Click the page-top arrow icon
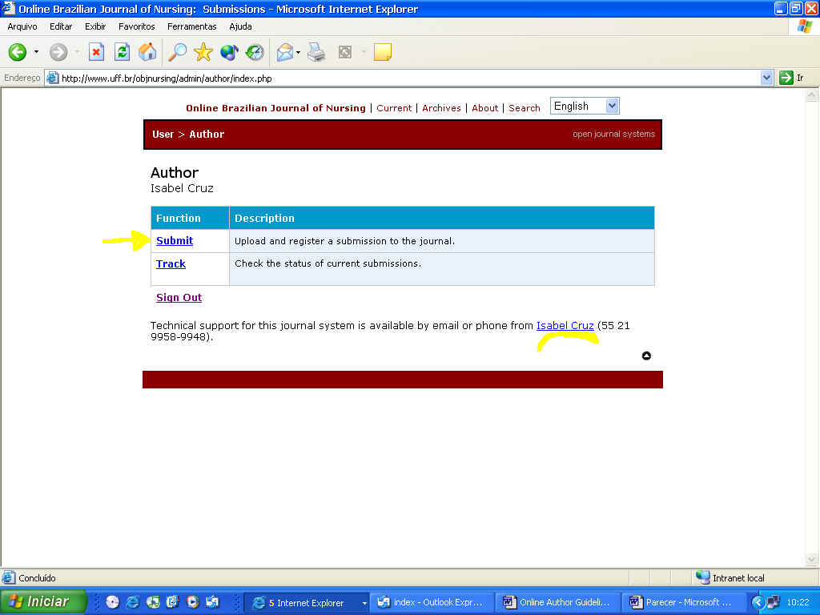Screen dimensions: 820x615 click(x=646, y=356)
